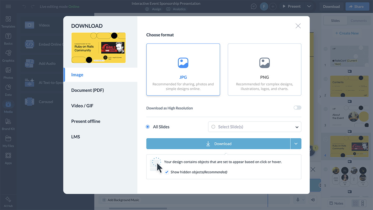Open the Download button dropdown arrow

296,144
